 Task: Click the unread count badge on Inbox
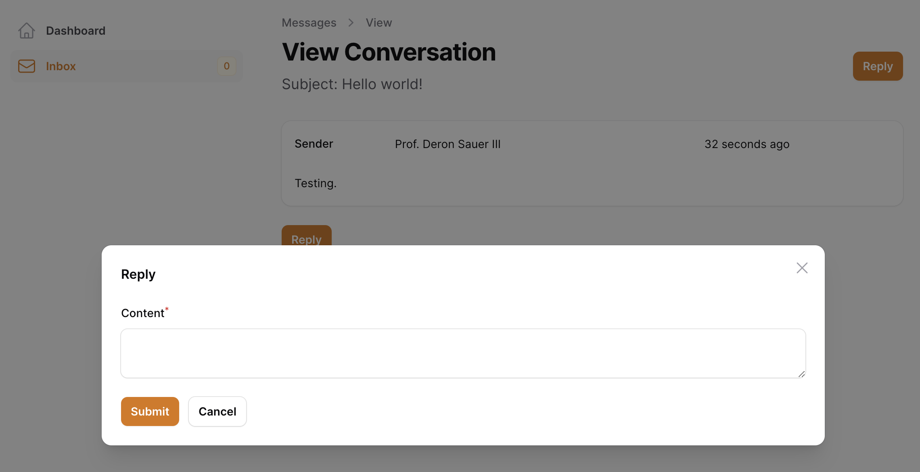(226, 66)
